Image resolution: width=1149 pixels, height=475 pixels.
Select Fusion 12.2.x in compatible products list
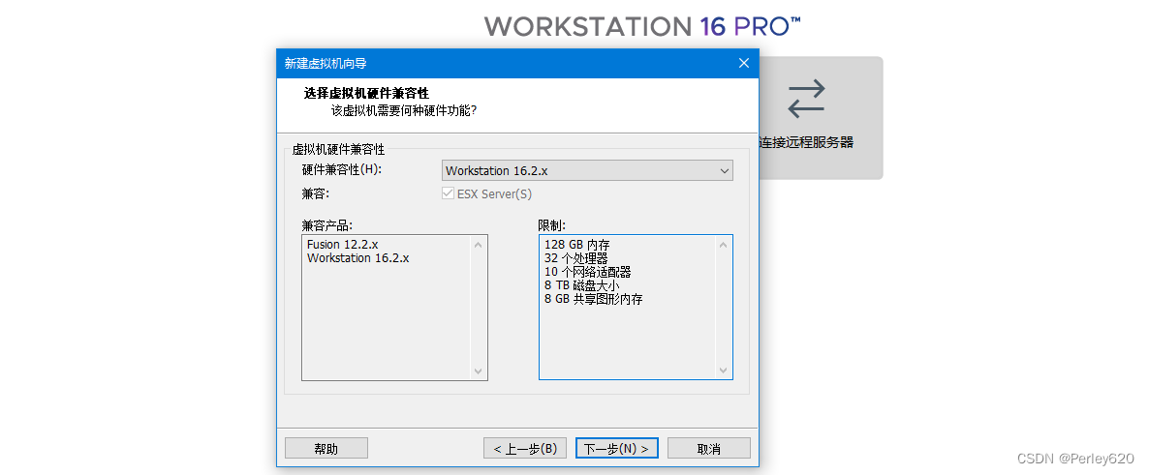[342, 245]
